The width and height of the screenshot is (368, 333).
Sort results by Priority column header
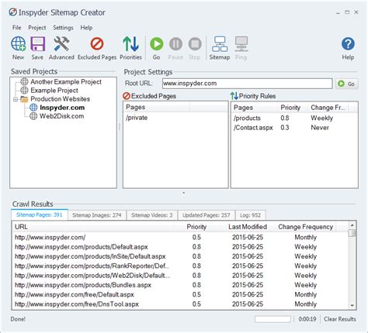pos(196,227)
